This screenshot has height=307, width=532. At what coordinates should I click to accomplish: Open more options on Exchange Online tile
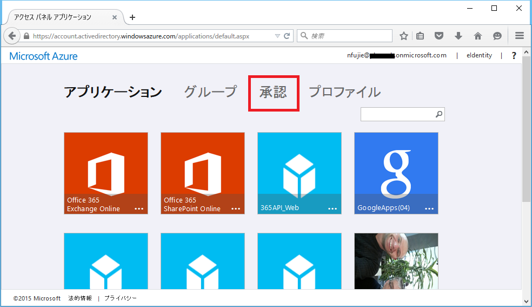click(x=139, y=209)
